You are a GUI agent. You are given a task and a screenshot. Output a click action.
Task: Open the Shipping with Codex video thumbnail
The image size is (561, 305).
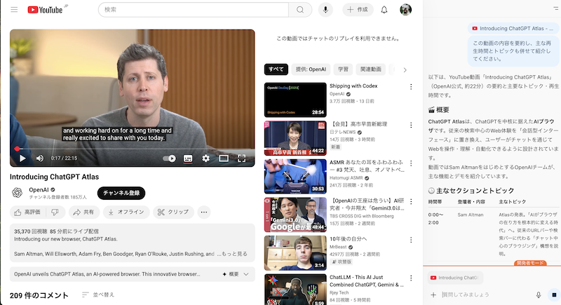[x=295, y=100]
